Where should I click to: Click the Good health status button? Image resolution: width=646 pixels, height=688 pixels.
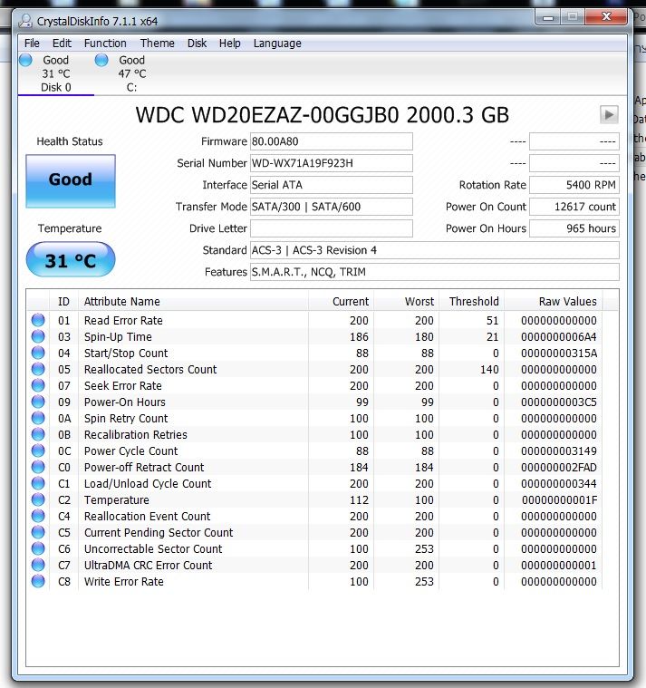click(71, 180)
